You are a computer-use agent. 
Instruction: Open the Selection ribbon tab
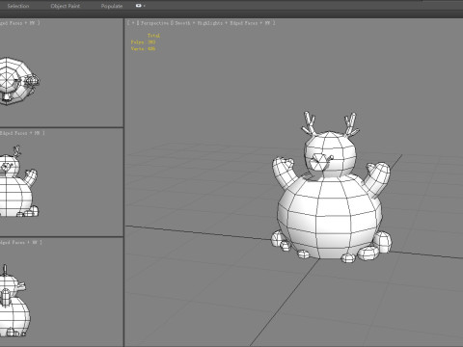point(18,6)
